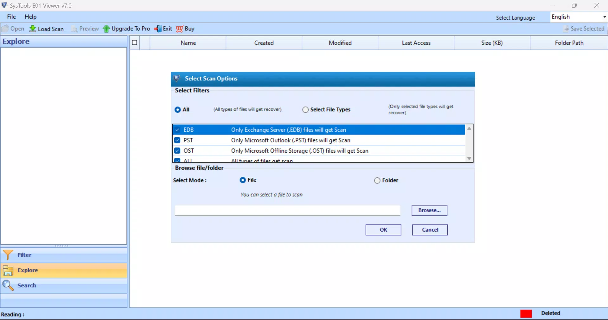The image size is (608, 320).
Task: Sort by the Modified column header
Action: tap(340, 43)
